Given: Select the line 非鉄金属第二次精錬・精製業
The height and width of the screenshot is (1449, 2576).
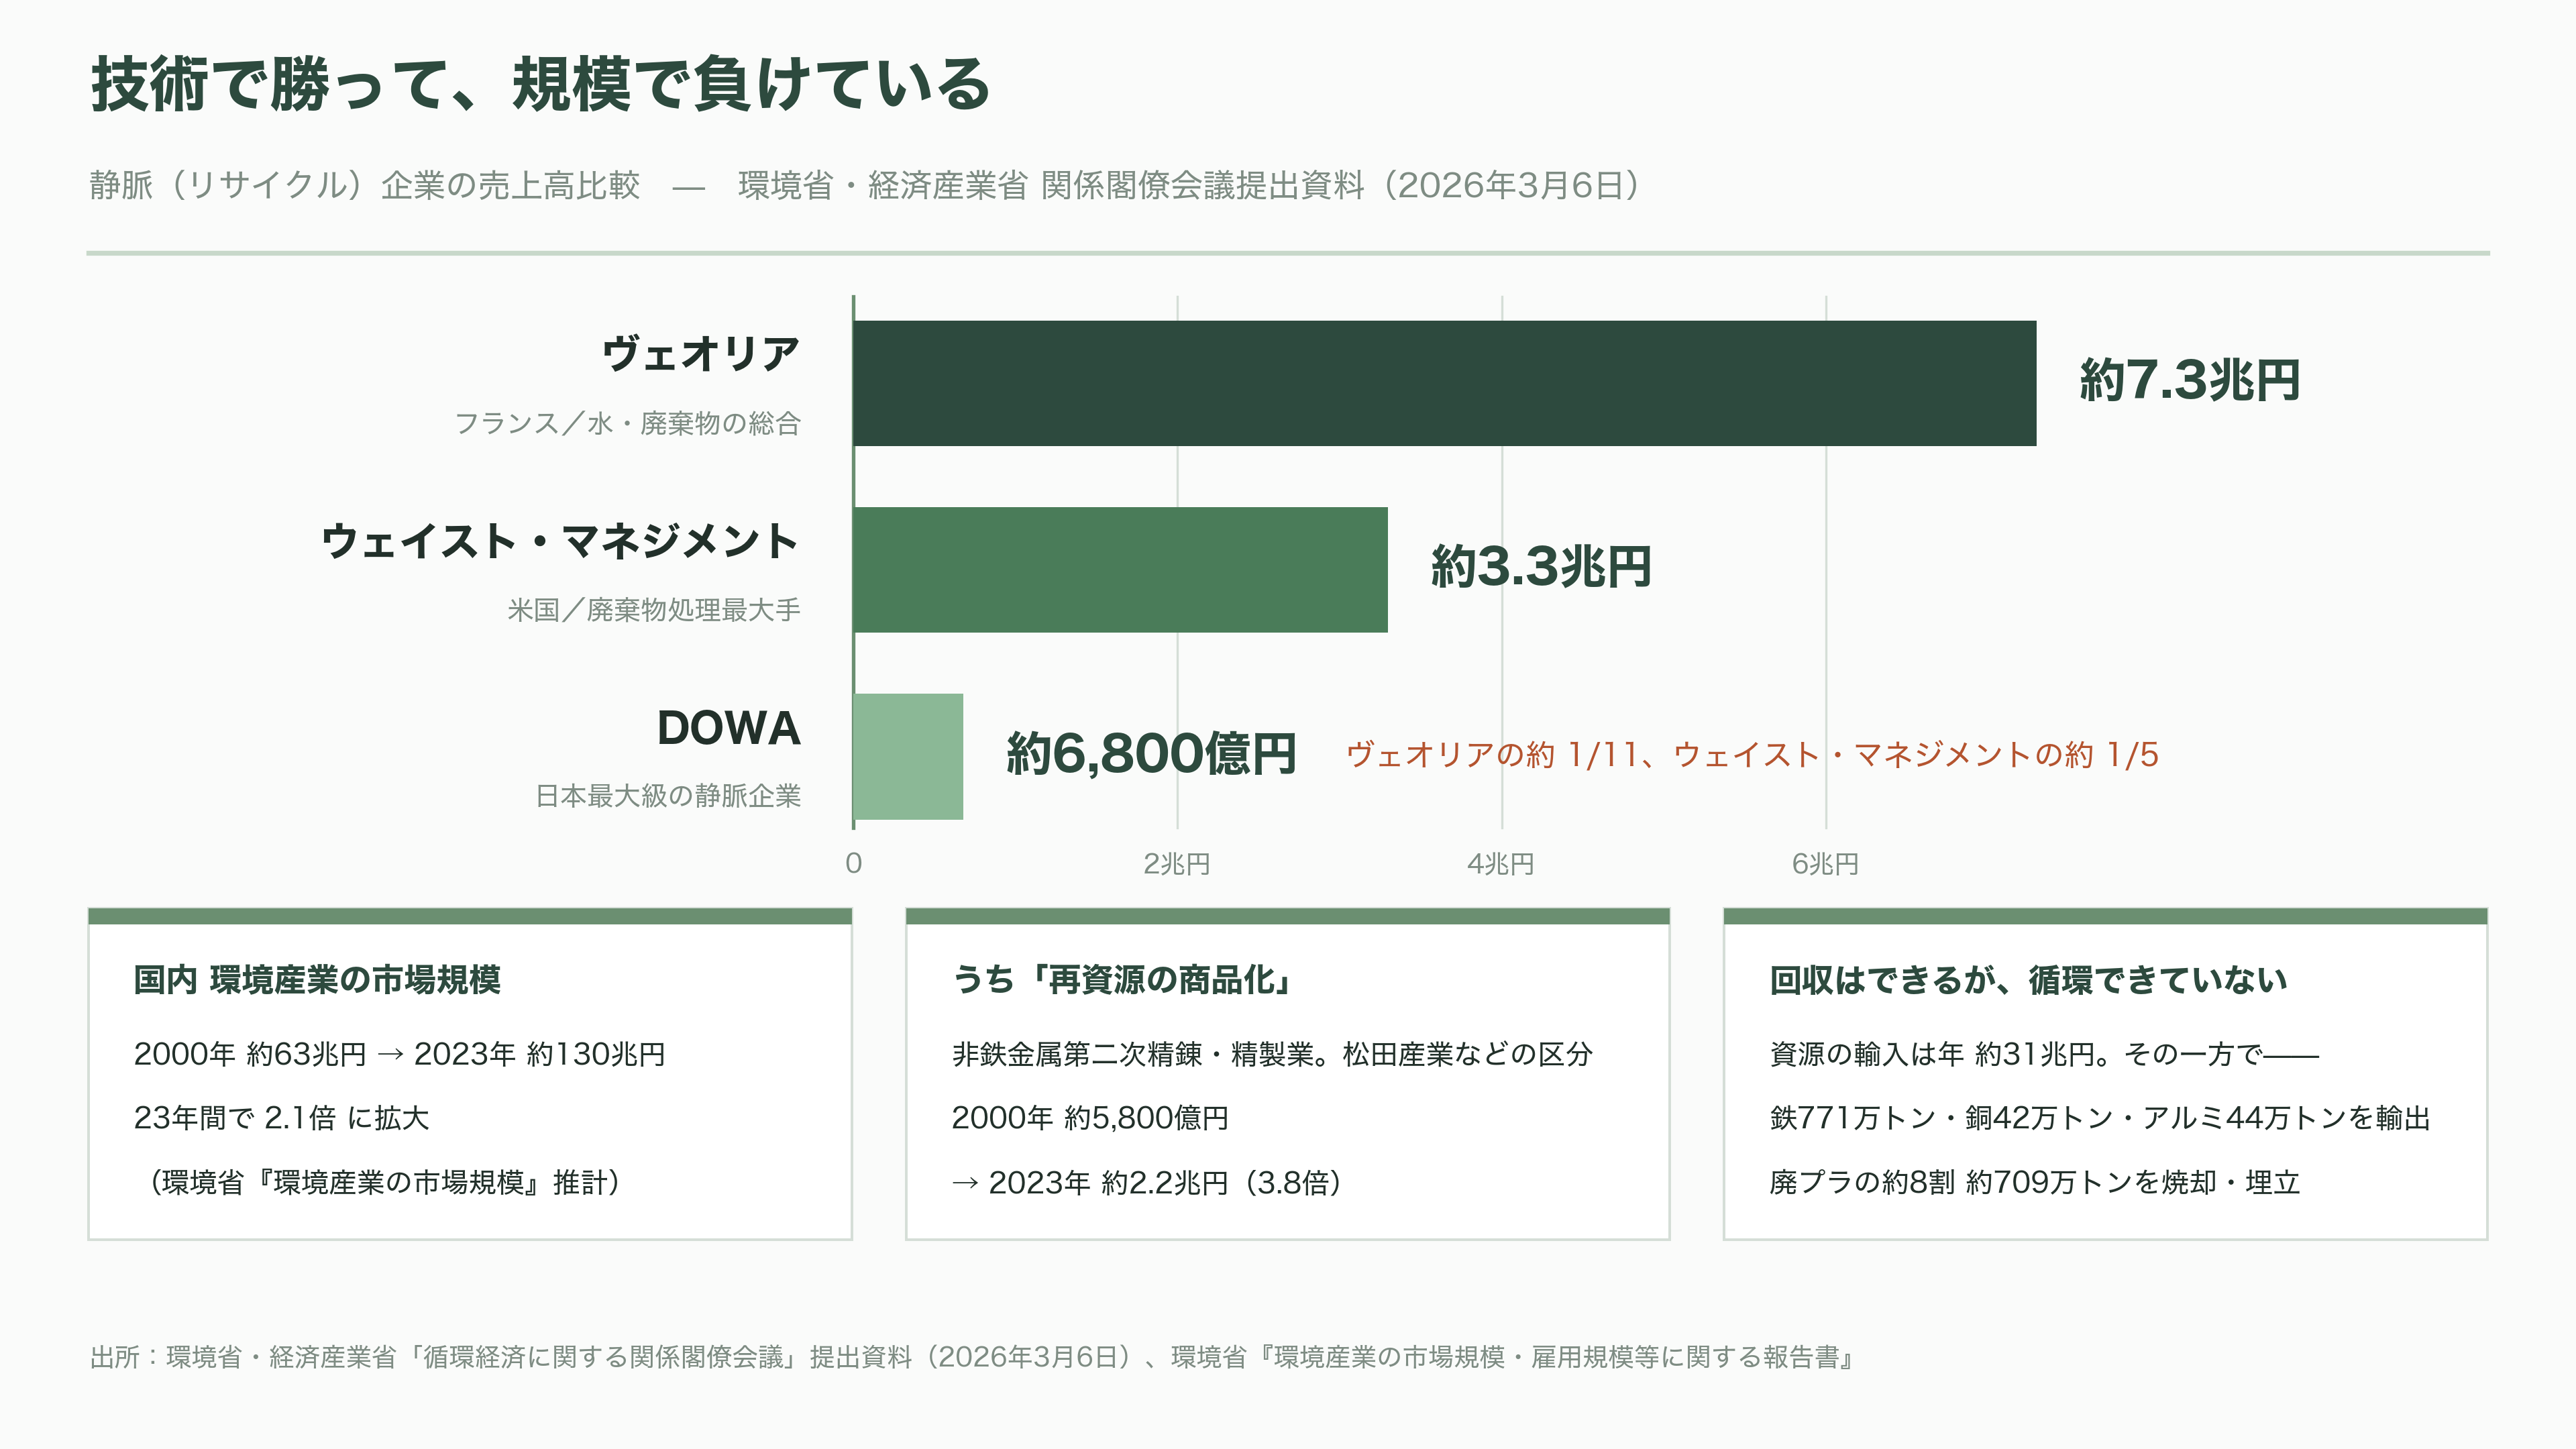Looking at the screenshot, I should click(x=1133, y=1054).
